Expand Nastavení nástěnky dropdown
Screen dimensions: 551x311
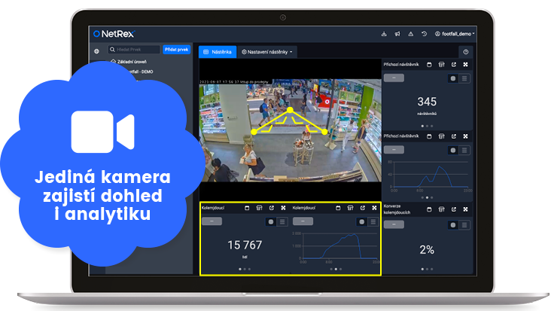(x=268, y=52)
